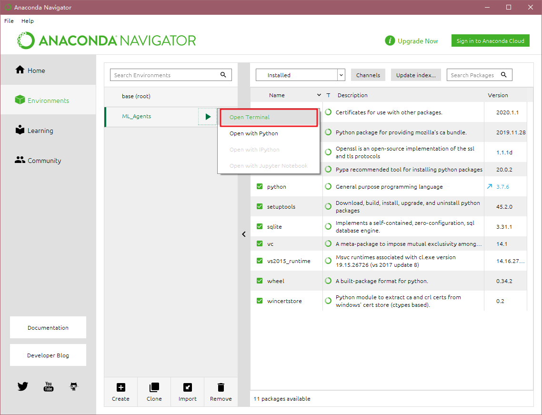
Task: Open the Help menu
Action: [x=28, y=21]
